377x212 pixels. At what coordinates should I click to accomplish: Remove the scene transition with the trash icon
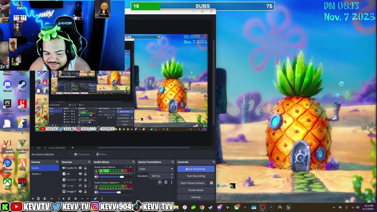pos(166,182)
